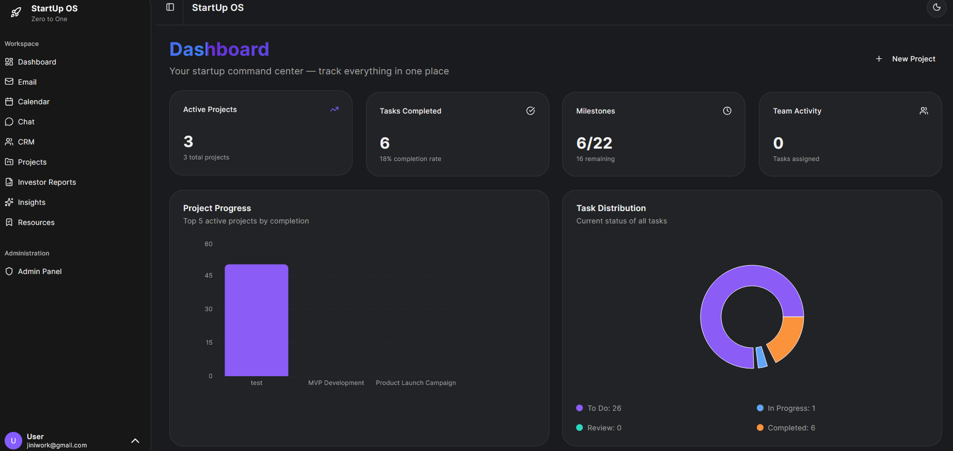
Task: Click the Active Projects count 3
Action: pyautogui.click(x=188, y=141)
